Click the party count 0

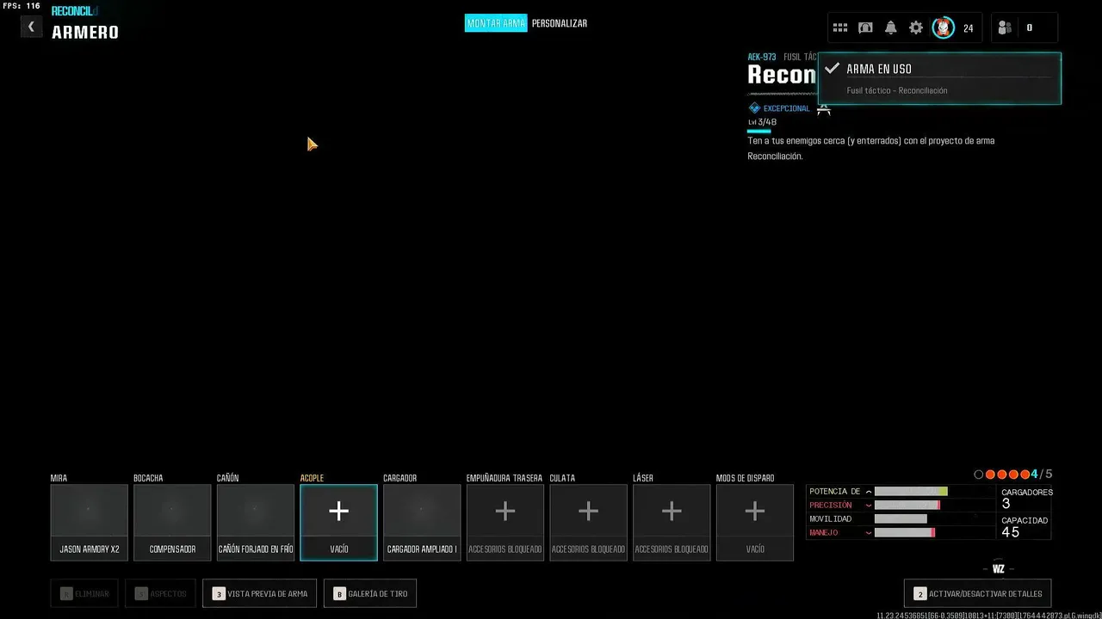pos(1030,28)
